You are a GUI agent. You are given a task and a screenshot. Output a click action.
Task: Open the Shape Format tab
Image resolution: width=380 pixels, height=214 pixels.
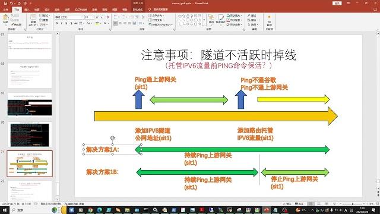137,10
